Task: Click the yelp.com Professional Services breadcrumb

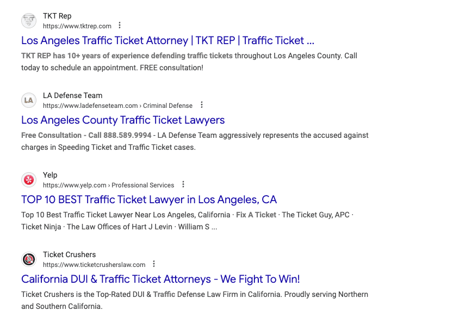Action: pyautogui.click(x=108, y=185)
